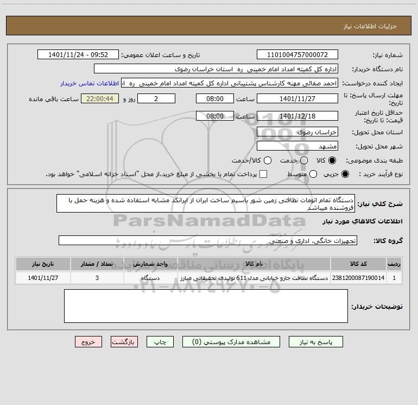
Task: Click the کد کالا column header
Action: click(x=358, y=264)
